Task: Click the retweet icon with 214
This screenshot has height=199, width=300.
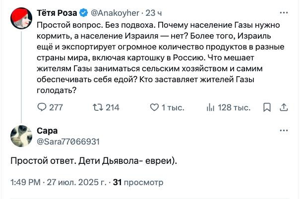Action: click(x=98, y=107)
